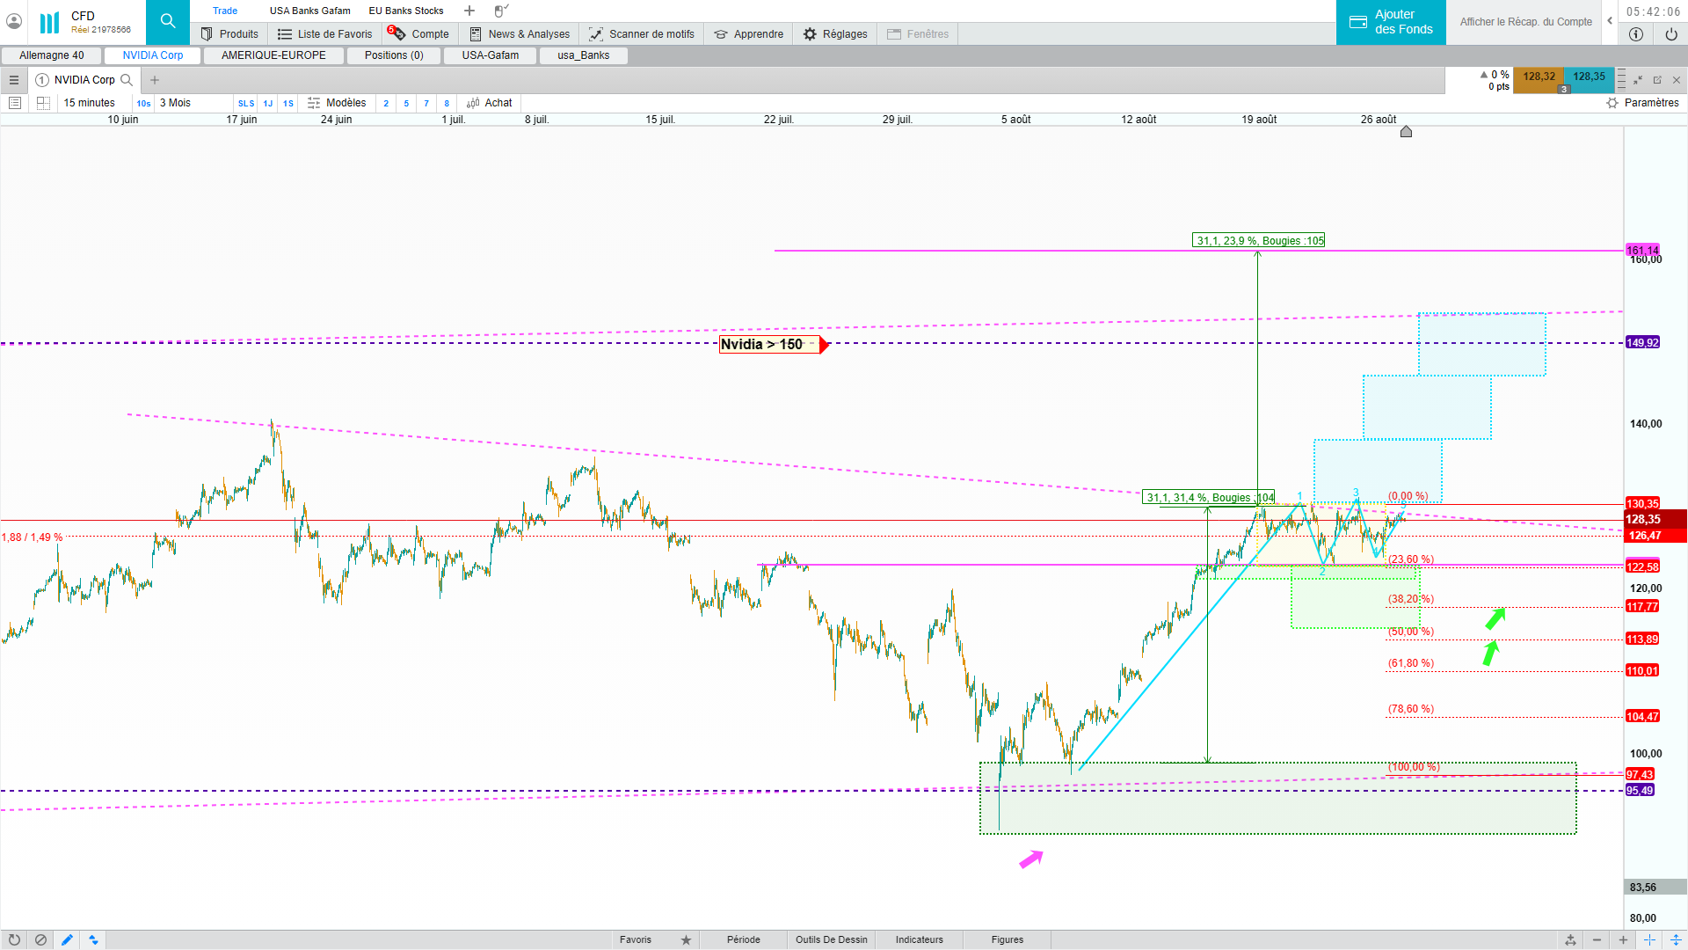Screen dimensions: 1688x950
Task: Toggle the 10s interval button
Action: (143, 104)
